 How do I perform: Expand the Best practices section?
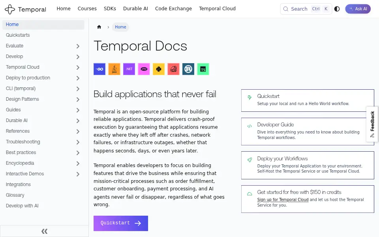coord(78,152)
